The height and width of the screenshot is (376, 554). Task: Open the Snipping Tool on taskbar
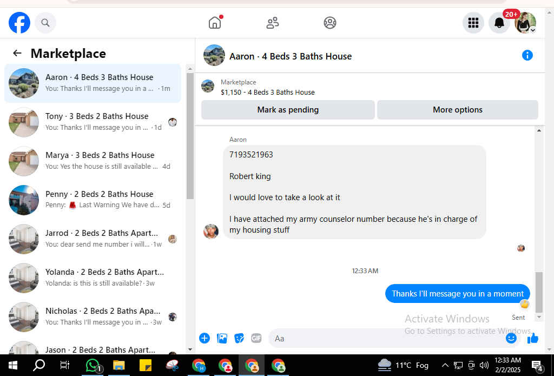click(172, 365)
